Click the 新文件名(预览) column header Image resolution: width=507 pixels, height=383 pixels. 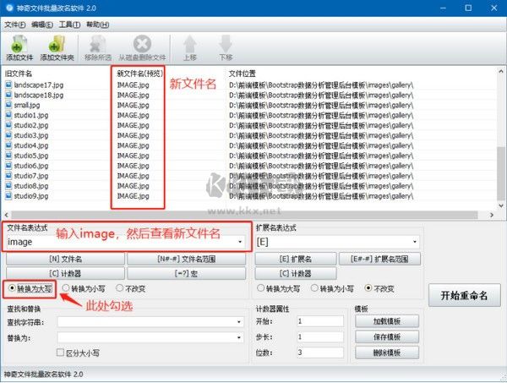139,74
